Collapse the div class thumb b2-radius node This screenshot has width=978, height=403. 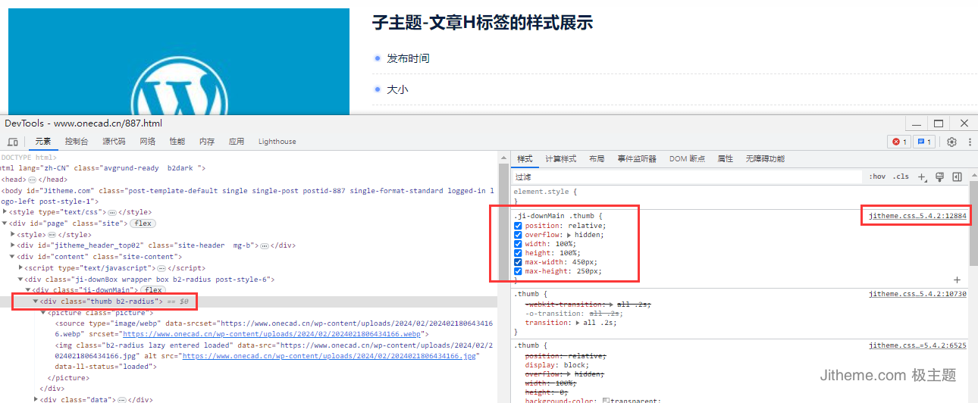(35, 301)
